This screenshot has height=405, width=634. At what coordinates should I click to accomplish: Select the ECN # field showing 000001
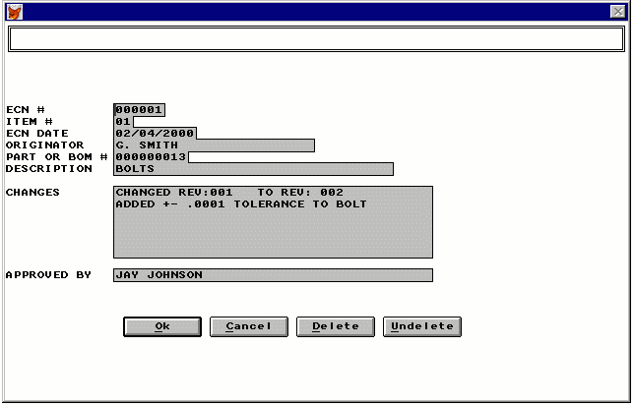coord(139,110)
